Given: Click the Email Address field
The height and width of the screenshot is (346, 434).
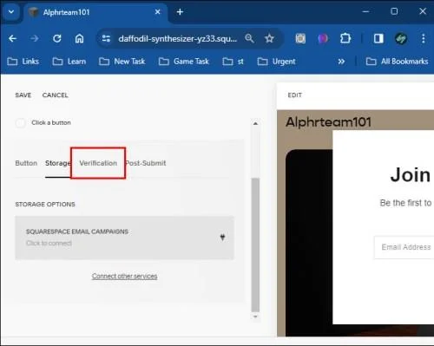Looking at the screenshot, I should [x=404, y=247].
